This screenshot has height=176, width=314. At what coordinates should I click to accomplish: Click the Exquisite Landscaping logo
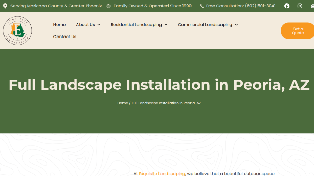pos(18,31)
